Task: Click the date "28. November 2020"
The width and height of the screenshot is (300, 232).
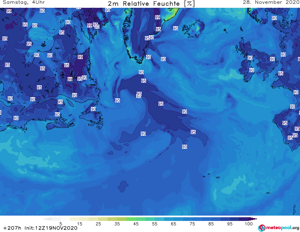Action: (271, 2)
